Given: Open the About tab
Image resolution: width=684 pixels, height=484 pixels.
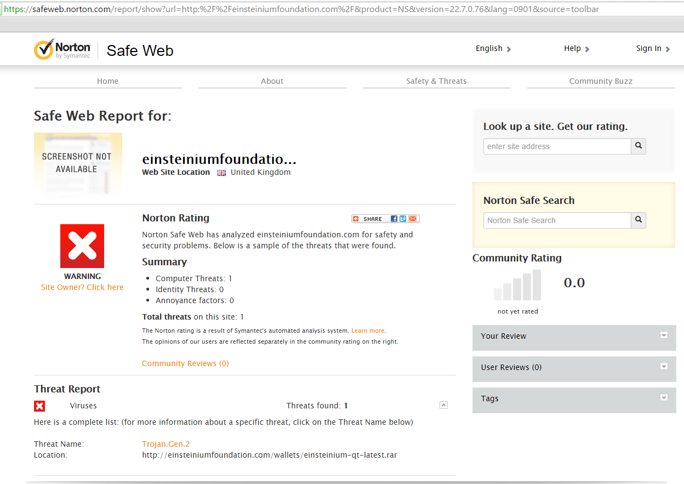Looking at the screenshot, I should (x=272, y=81).
